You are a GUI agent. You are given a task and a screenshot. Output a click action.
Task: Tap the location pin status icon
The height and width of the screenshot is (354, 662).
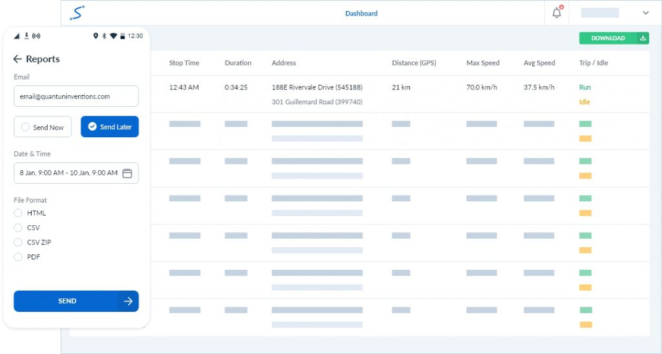pos(96,36)
